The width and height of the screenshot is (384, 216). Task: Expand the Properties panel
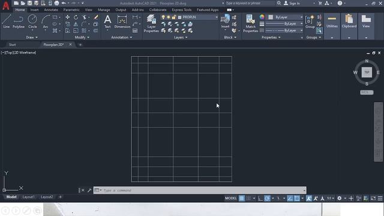tap(271, 37)
